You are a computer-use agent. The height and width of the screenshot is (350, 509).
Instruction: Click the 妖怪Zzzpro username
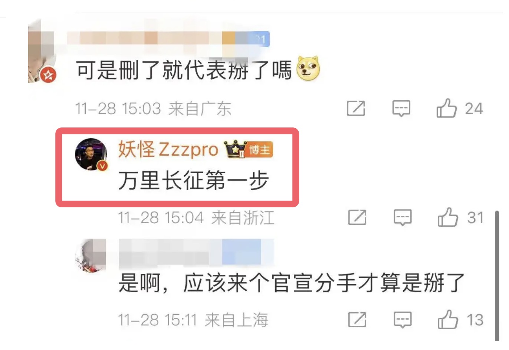168,149
